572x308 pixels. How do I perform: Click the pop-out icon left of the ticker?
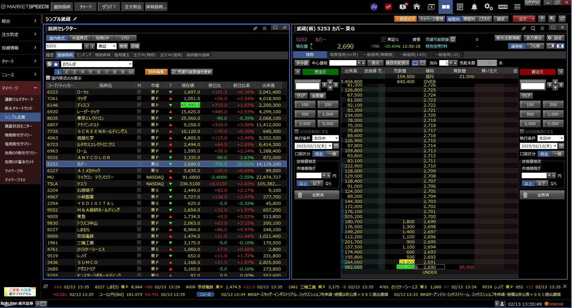46,286
